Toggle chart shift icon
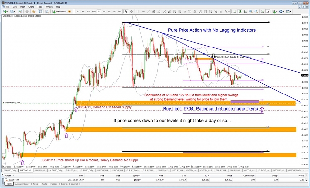 pyautogui.click(x=268, y=12)
